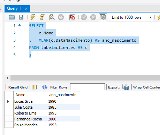160x135 pixels.
Task: Click YEAR function in line 3
Action: [44, 40]
